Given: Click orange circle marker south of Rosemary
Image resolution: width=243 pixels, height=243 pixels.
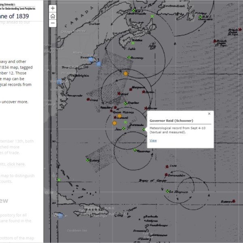Looking at the screenshot, I should pyautogui.click(x=126, y=74).
